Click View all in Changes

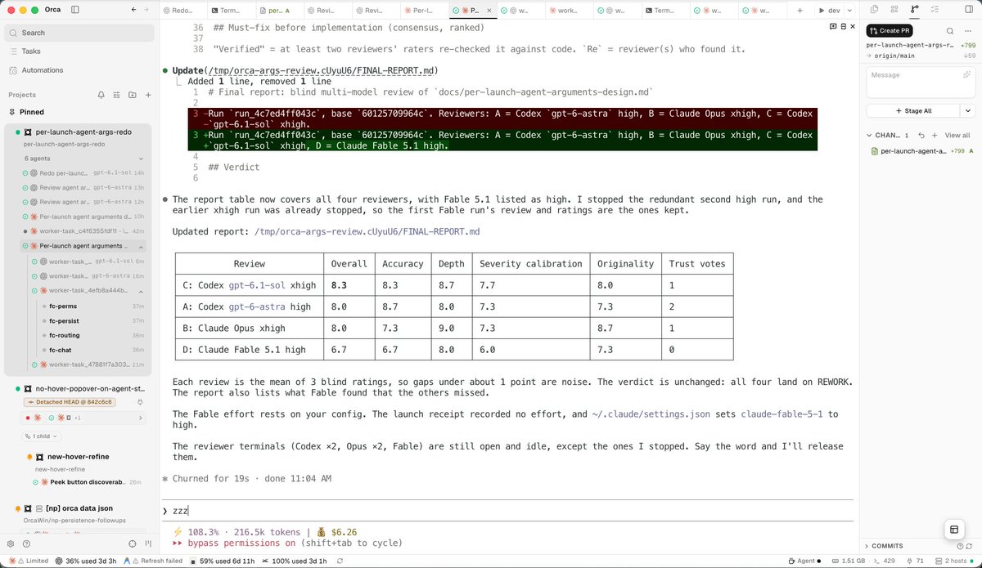point(957,135)
